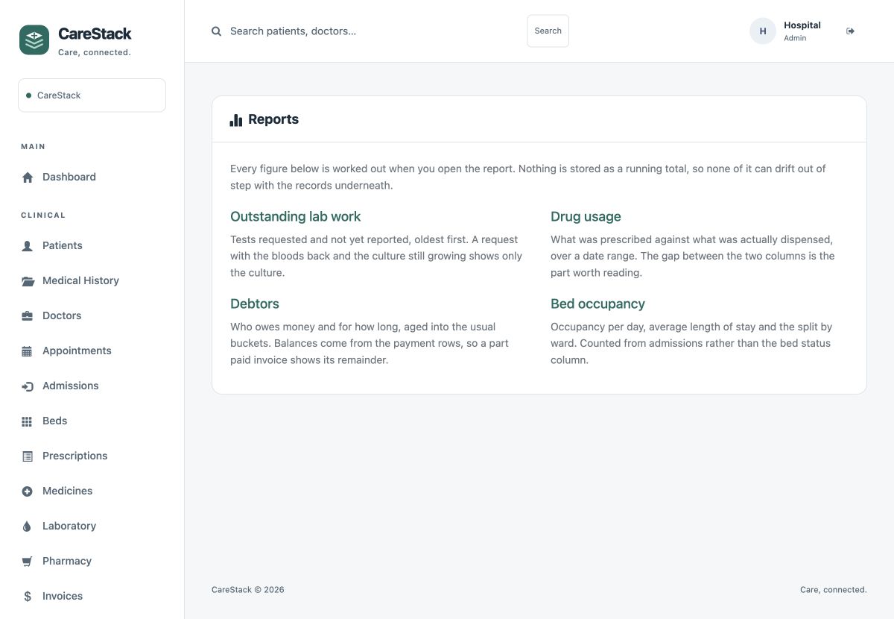Click the Appointments calendar icon

[x=28, y=351]
